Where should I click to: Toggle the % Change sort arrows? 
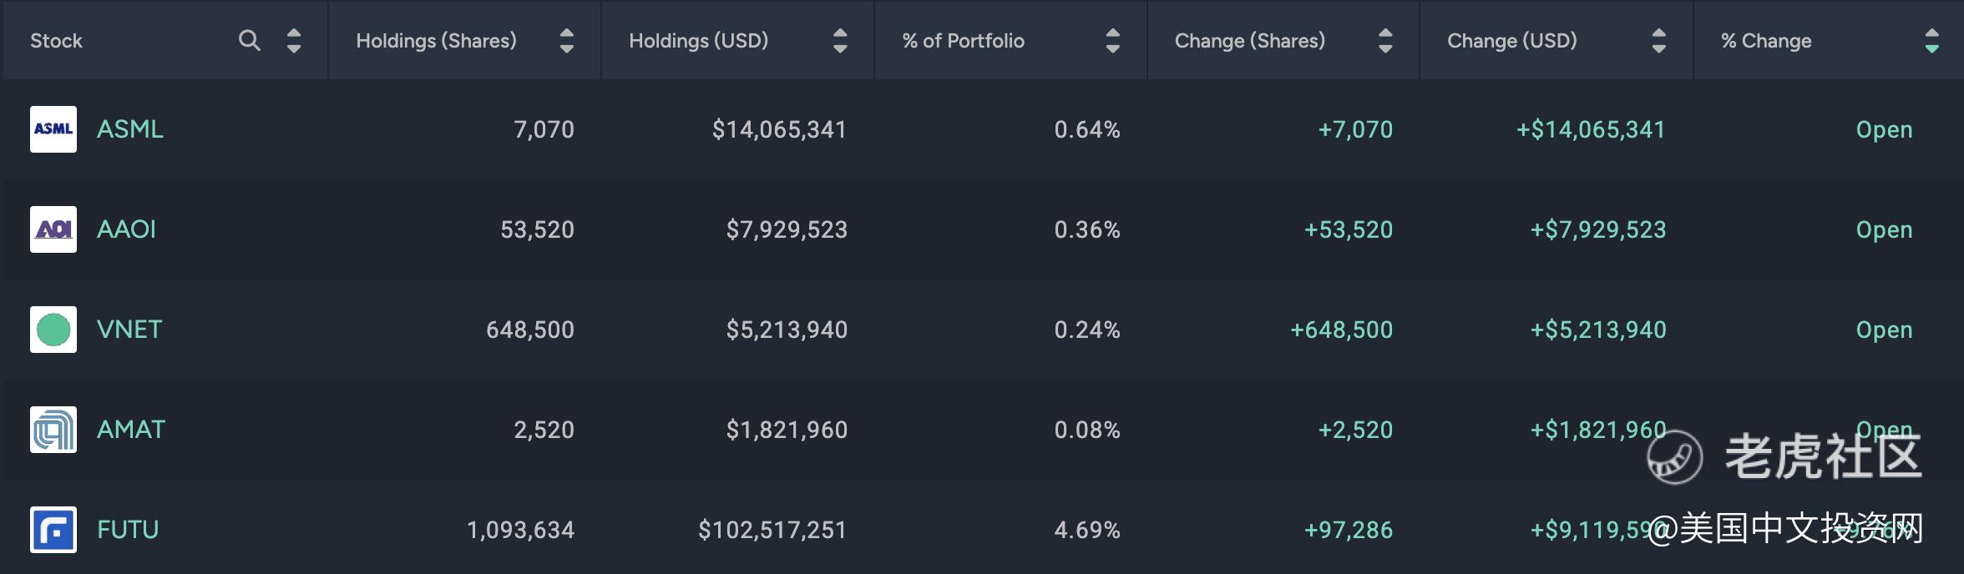(x=1931, y=40)
